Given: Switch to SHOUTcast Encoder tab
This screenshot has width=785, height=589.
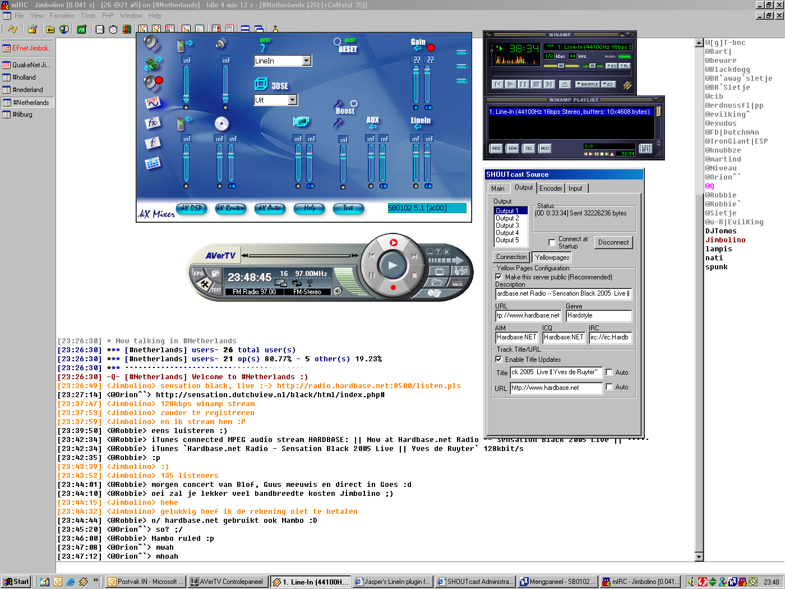Looking at the screenshot, I should (551, 188).
